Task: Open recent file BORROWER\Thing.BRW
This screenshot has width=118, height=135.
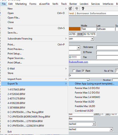Action: coord(35,117)
